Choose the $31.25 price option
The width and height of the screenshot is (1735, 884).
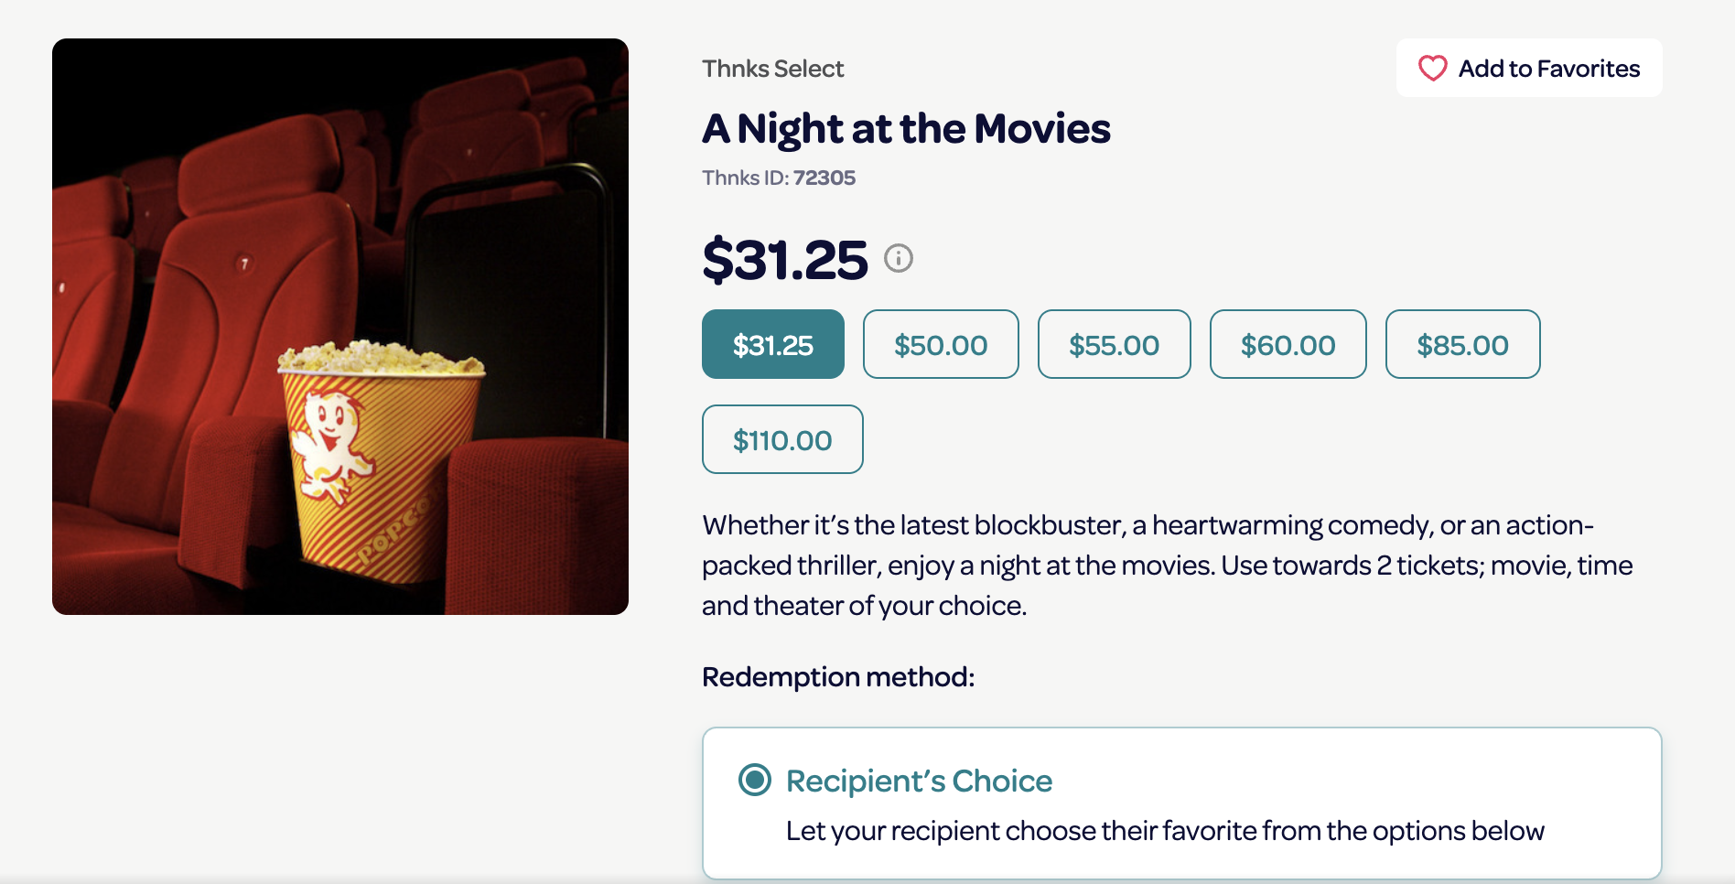(x=772, y=344)
